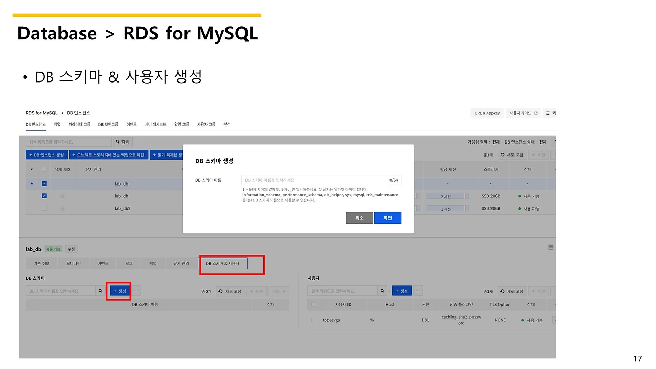Select the topasvga user checkbox
The image size is (656, 369).
tap(314, 320)
